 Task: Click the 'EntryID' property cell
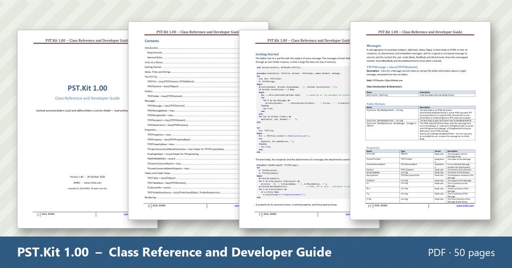383,154
